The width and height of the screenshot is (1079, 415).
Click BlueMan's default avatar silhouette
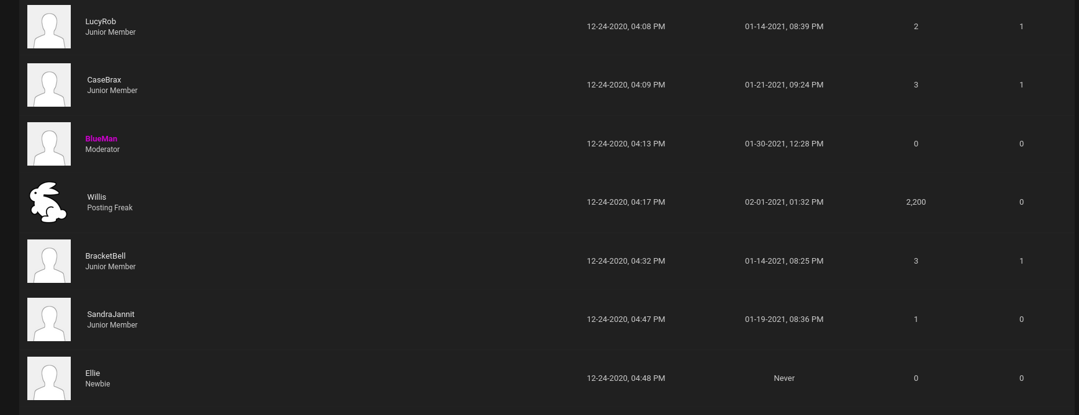click(49, 144)
